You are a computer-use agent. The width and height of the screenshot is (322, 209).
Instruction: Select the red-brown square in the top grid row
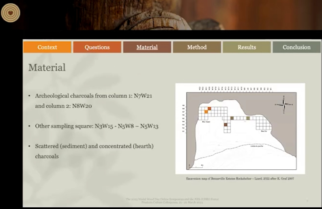[209, 108]
